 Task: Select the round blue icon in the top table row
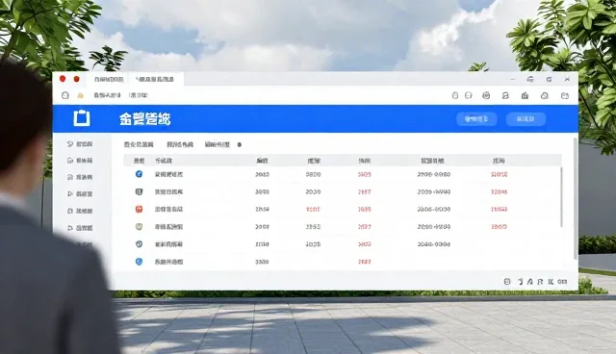click(139, 174)
